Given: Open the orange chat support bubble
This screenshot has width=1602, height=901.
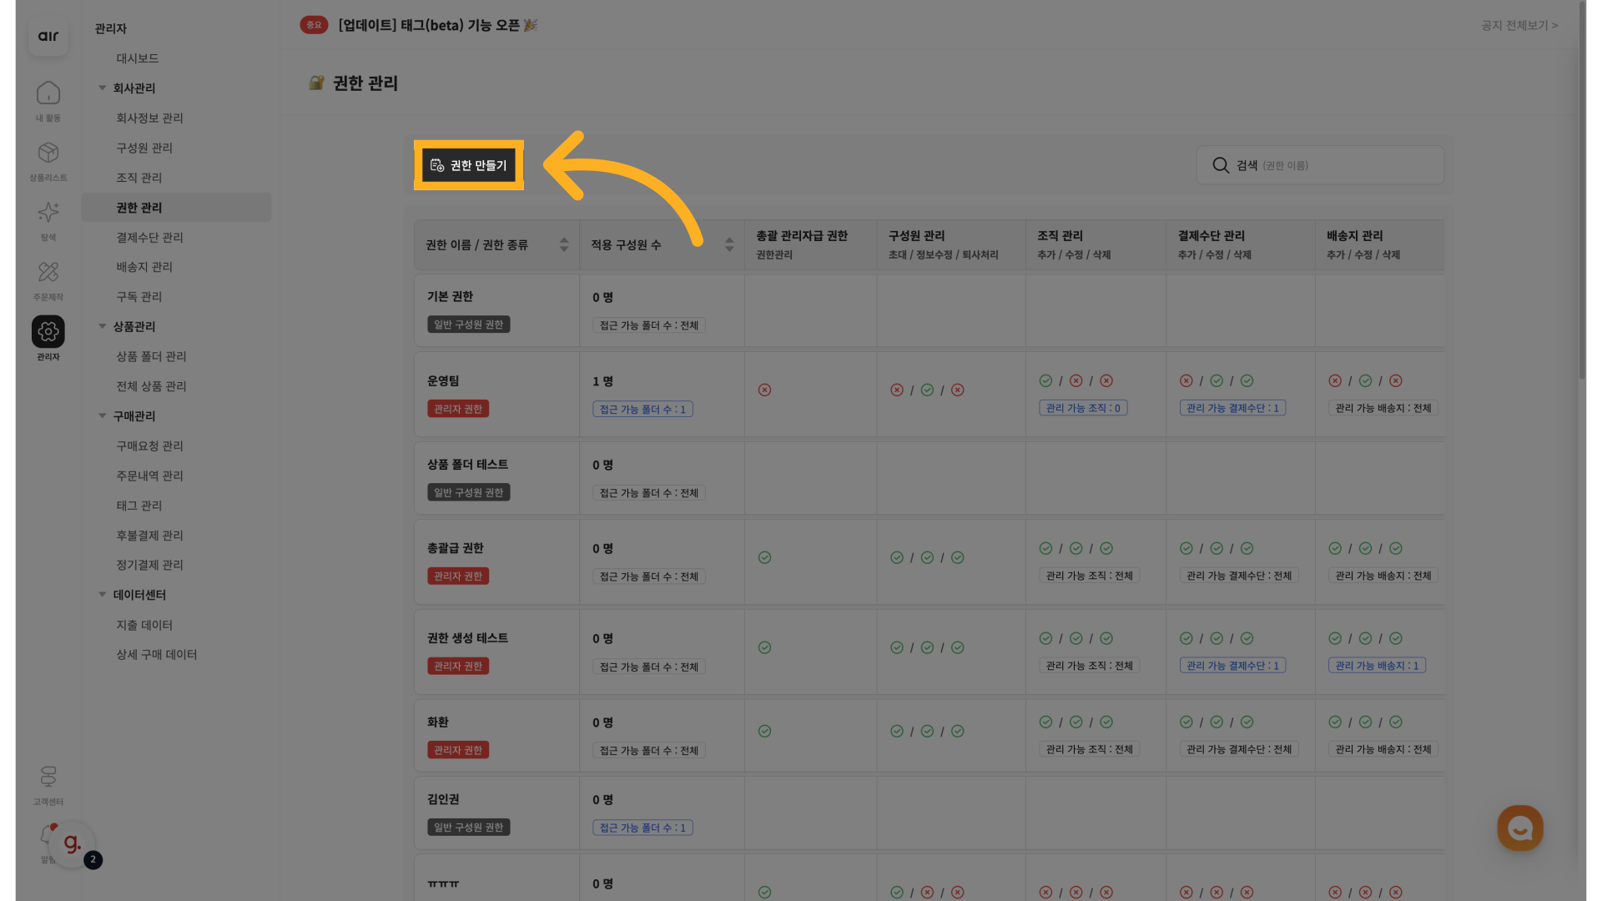Looking at the screenshot, I should pyautogui.click(x=1519, y=828).
